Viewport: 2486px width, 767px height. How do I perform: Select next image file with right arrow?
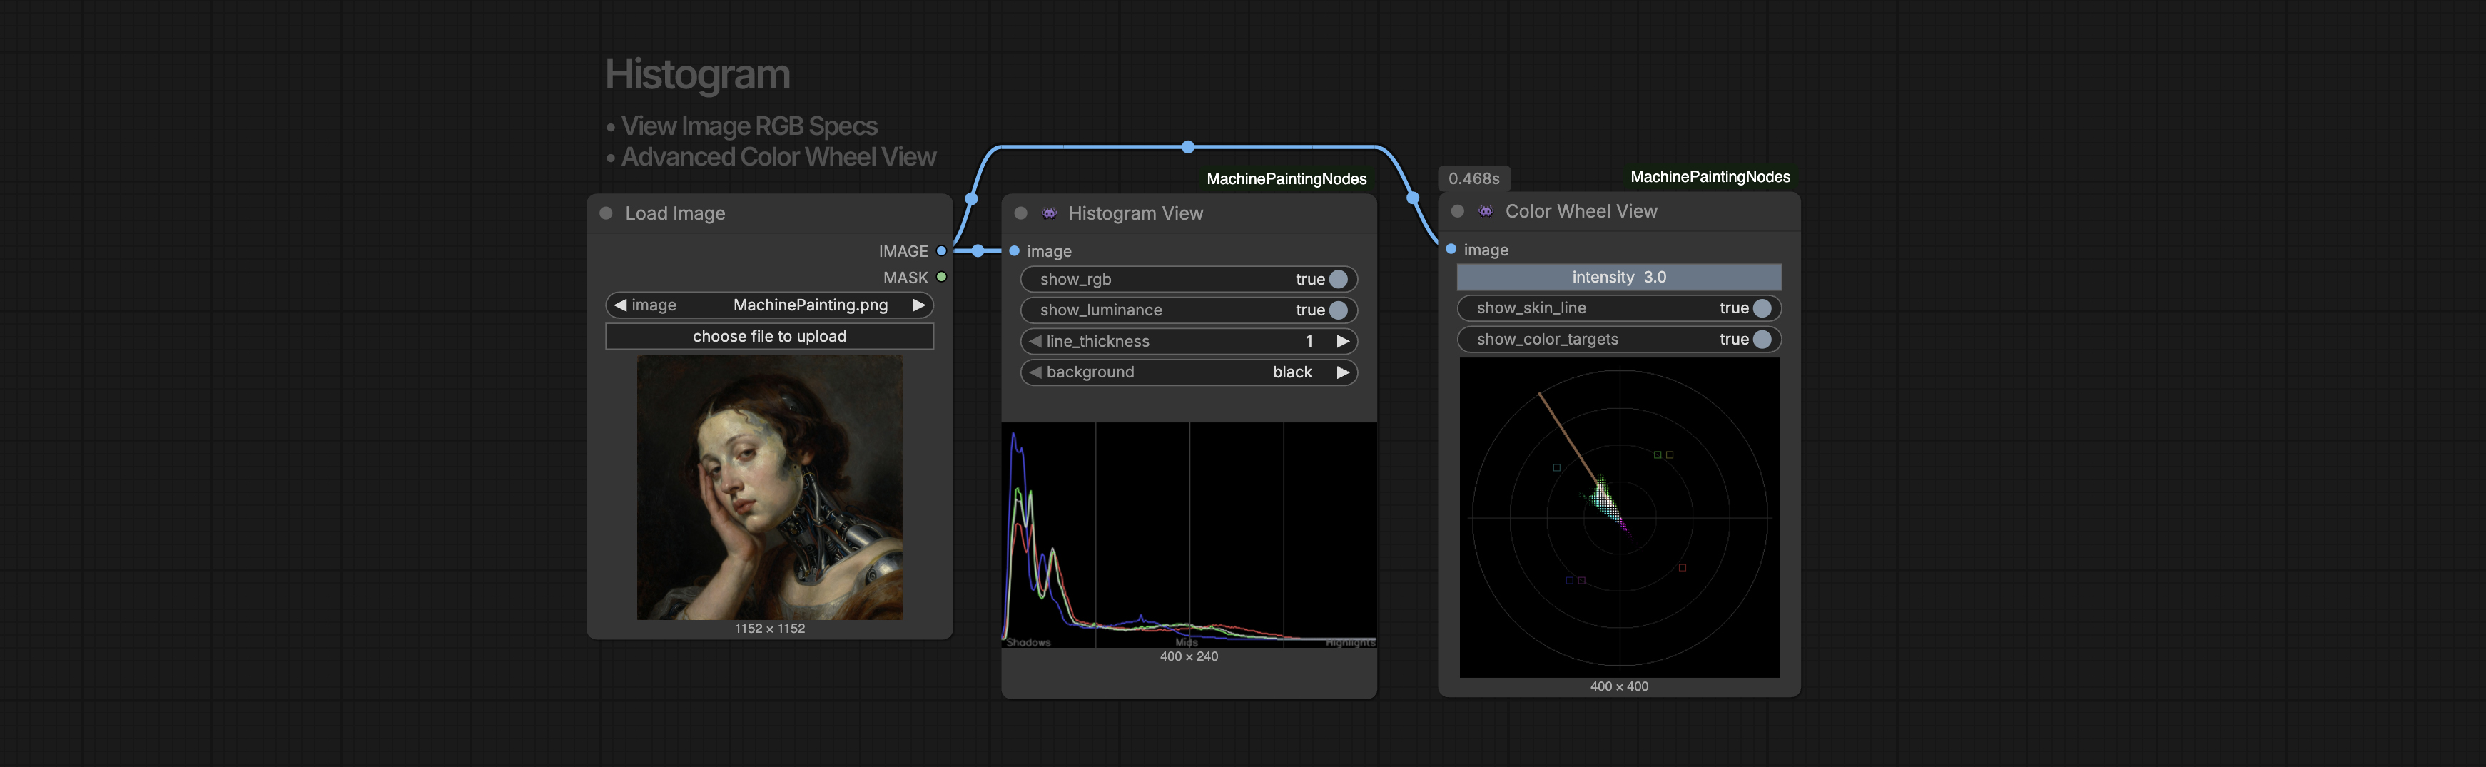point(919,305)
